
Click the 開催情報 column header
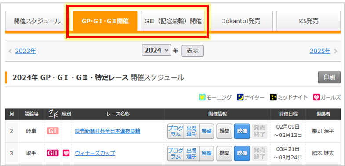tap(218, 114)
